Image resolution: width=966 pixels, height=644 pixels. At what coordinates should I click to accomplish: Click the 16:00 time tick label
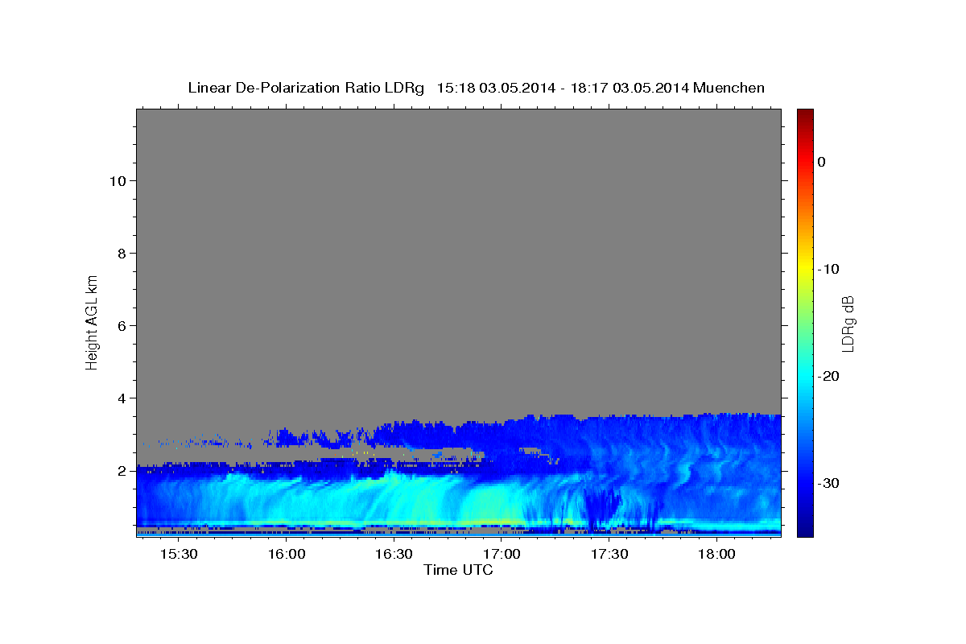coord(287,555)
